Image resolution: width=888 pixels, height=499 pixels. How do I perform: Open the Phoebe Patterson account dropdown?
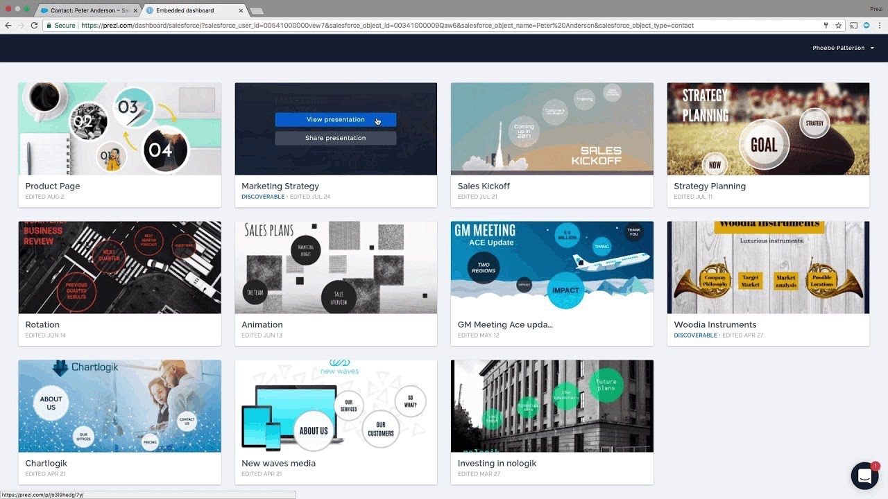[843, 48]
